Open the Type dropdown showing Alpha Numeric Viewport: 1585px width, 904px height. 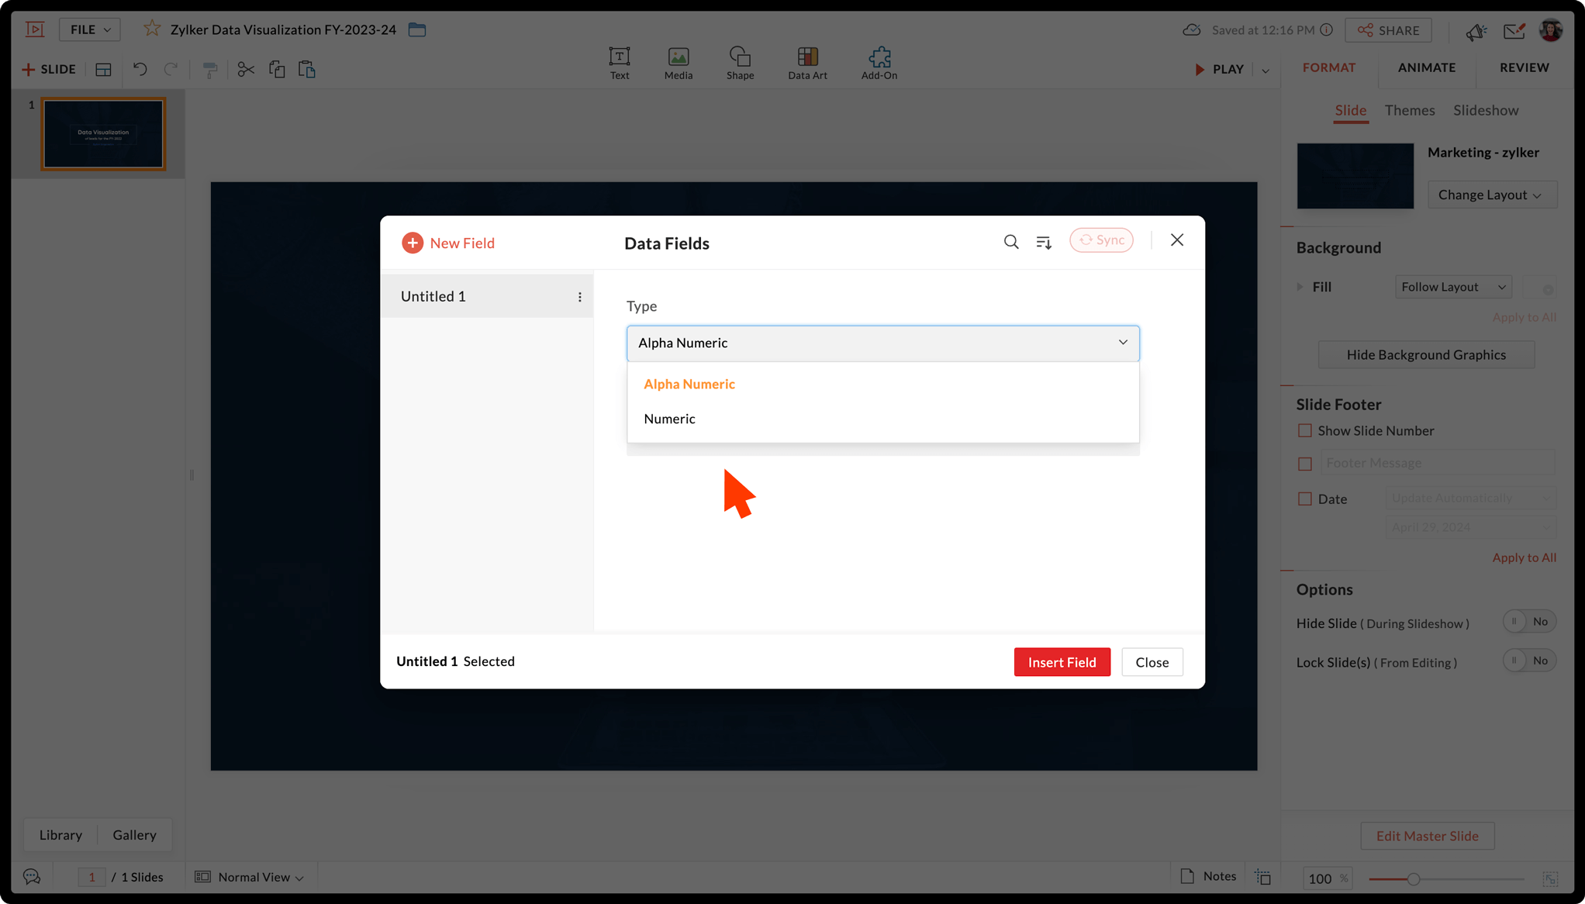click(x=882, y=343)
